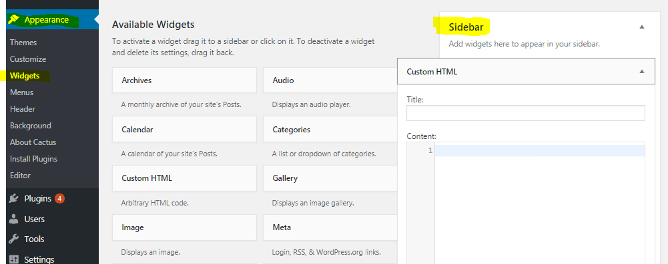Select the Audio widget
The height and width of the screenshot is (264, 668).
330,80
